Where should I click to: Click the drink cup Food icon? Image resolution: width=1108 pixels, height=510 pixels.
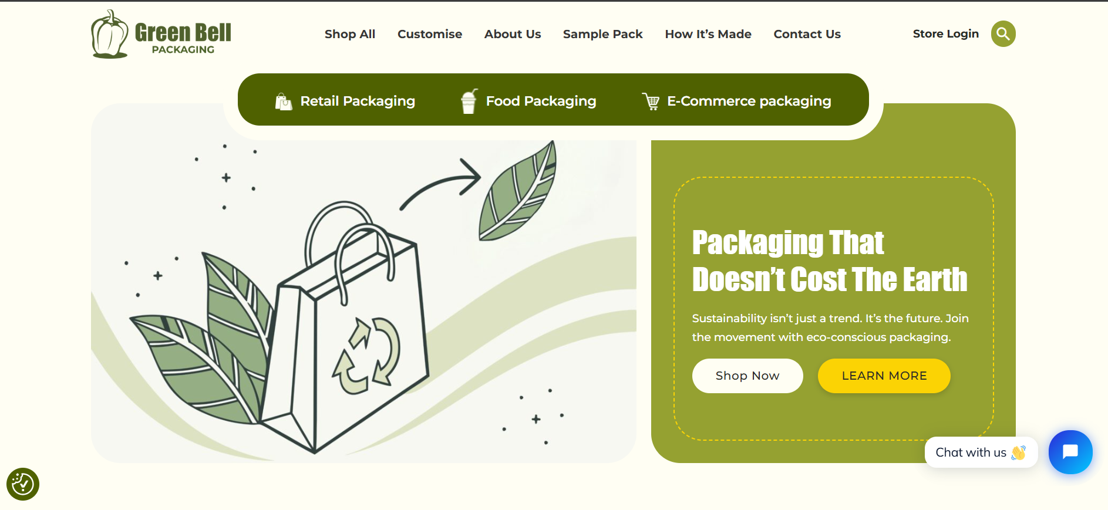click(469, 101)
